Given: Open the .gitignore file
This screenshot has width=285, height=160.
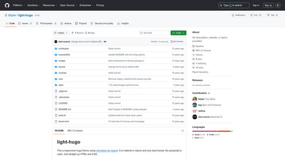Looking at the screenshot, I should 63,91.
